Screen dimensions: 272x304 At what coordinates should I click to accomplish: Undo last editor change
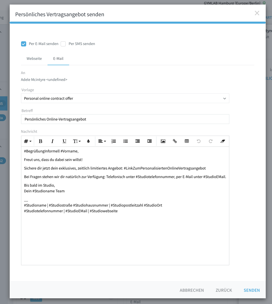199,141
